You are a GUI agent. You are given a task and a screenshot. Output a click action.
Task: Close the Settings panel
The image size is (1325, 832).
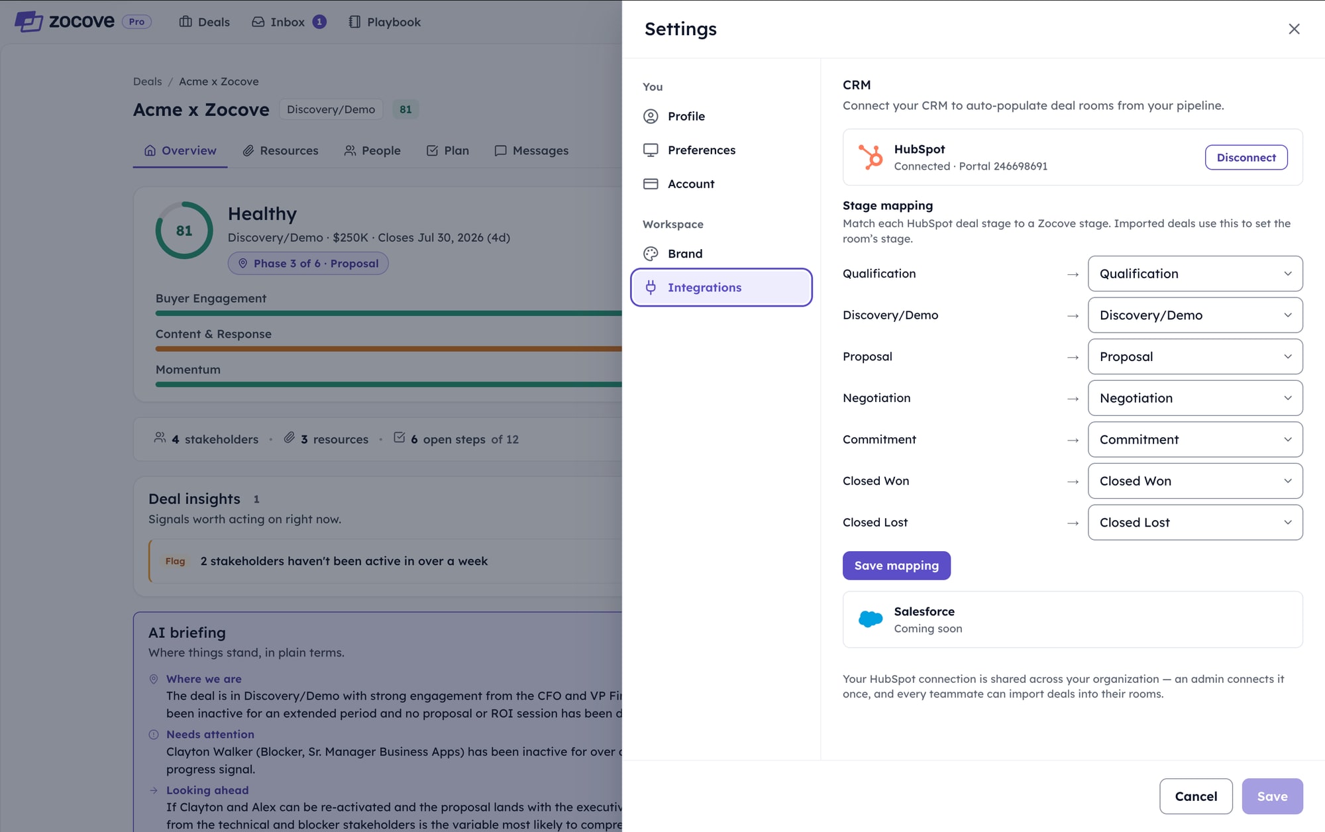(1294, 29)
